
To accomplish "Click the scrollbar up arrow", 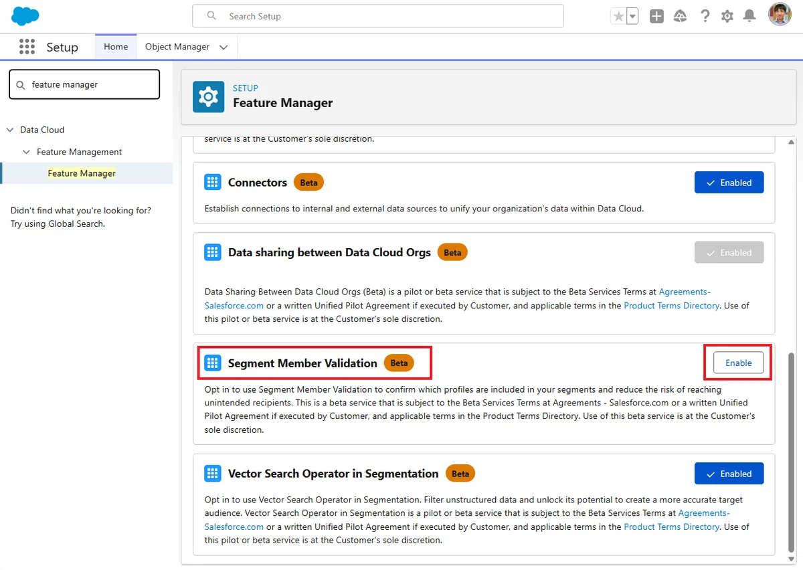I will click(x=792, y=142).
